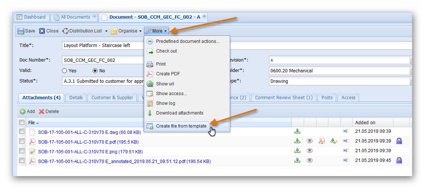The image size is (424, 188).
Task: Choose Show url in the menu
Action: click(x=188, y=84)
